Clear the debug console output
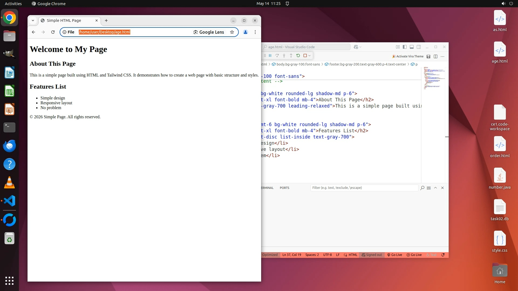Screen dimensions: 518x291 (x=429, y=188)
